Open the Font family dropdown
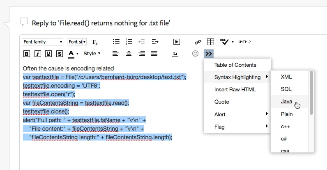 tap(43, 42)
